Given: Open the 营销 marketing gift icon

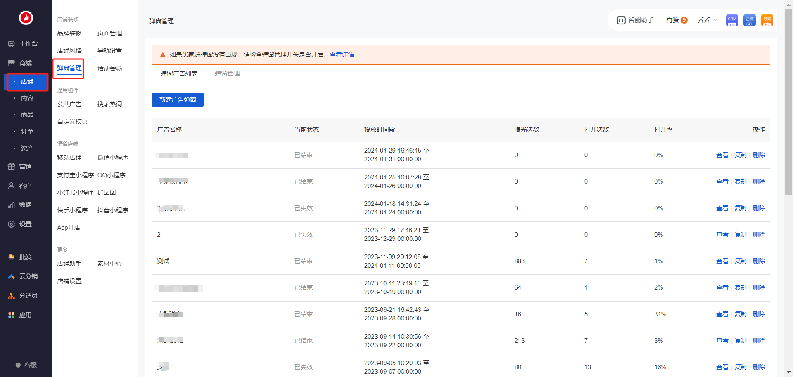Looking at the screenshot, I should click(x=12, y=167).
